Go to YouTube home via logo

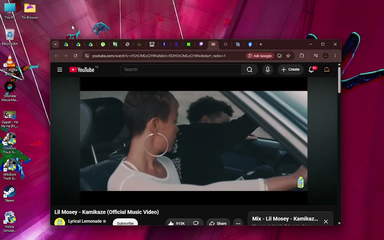(x=82, y=70)
